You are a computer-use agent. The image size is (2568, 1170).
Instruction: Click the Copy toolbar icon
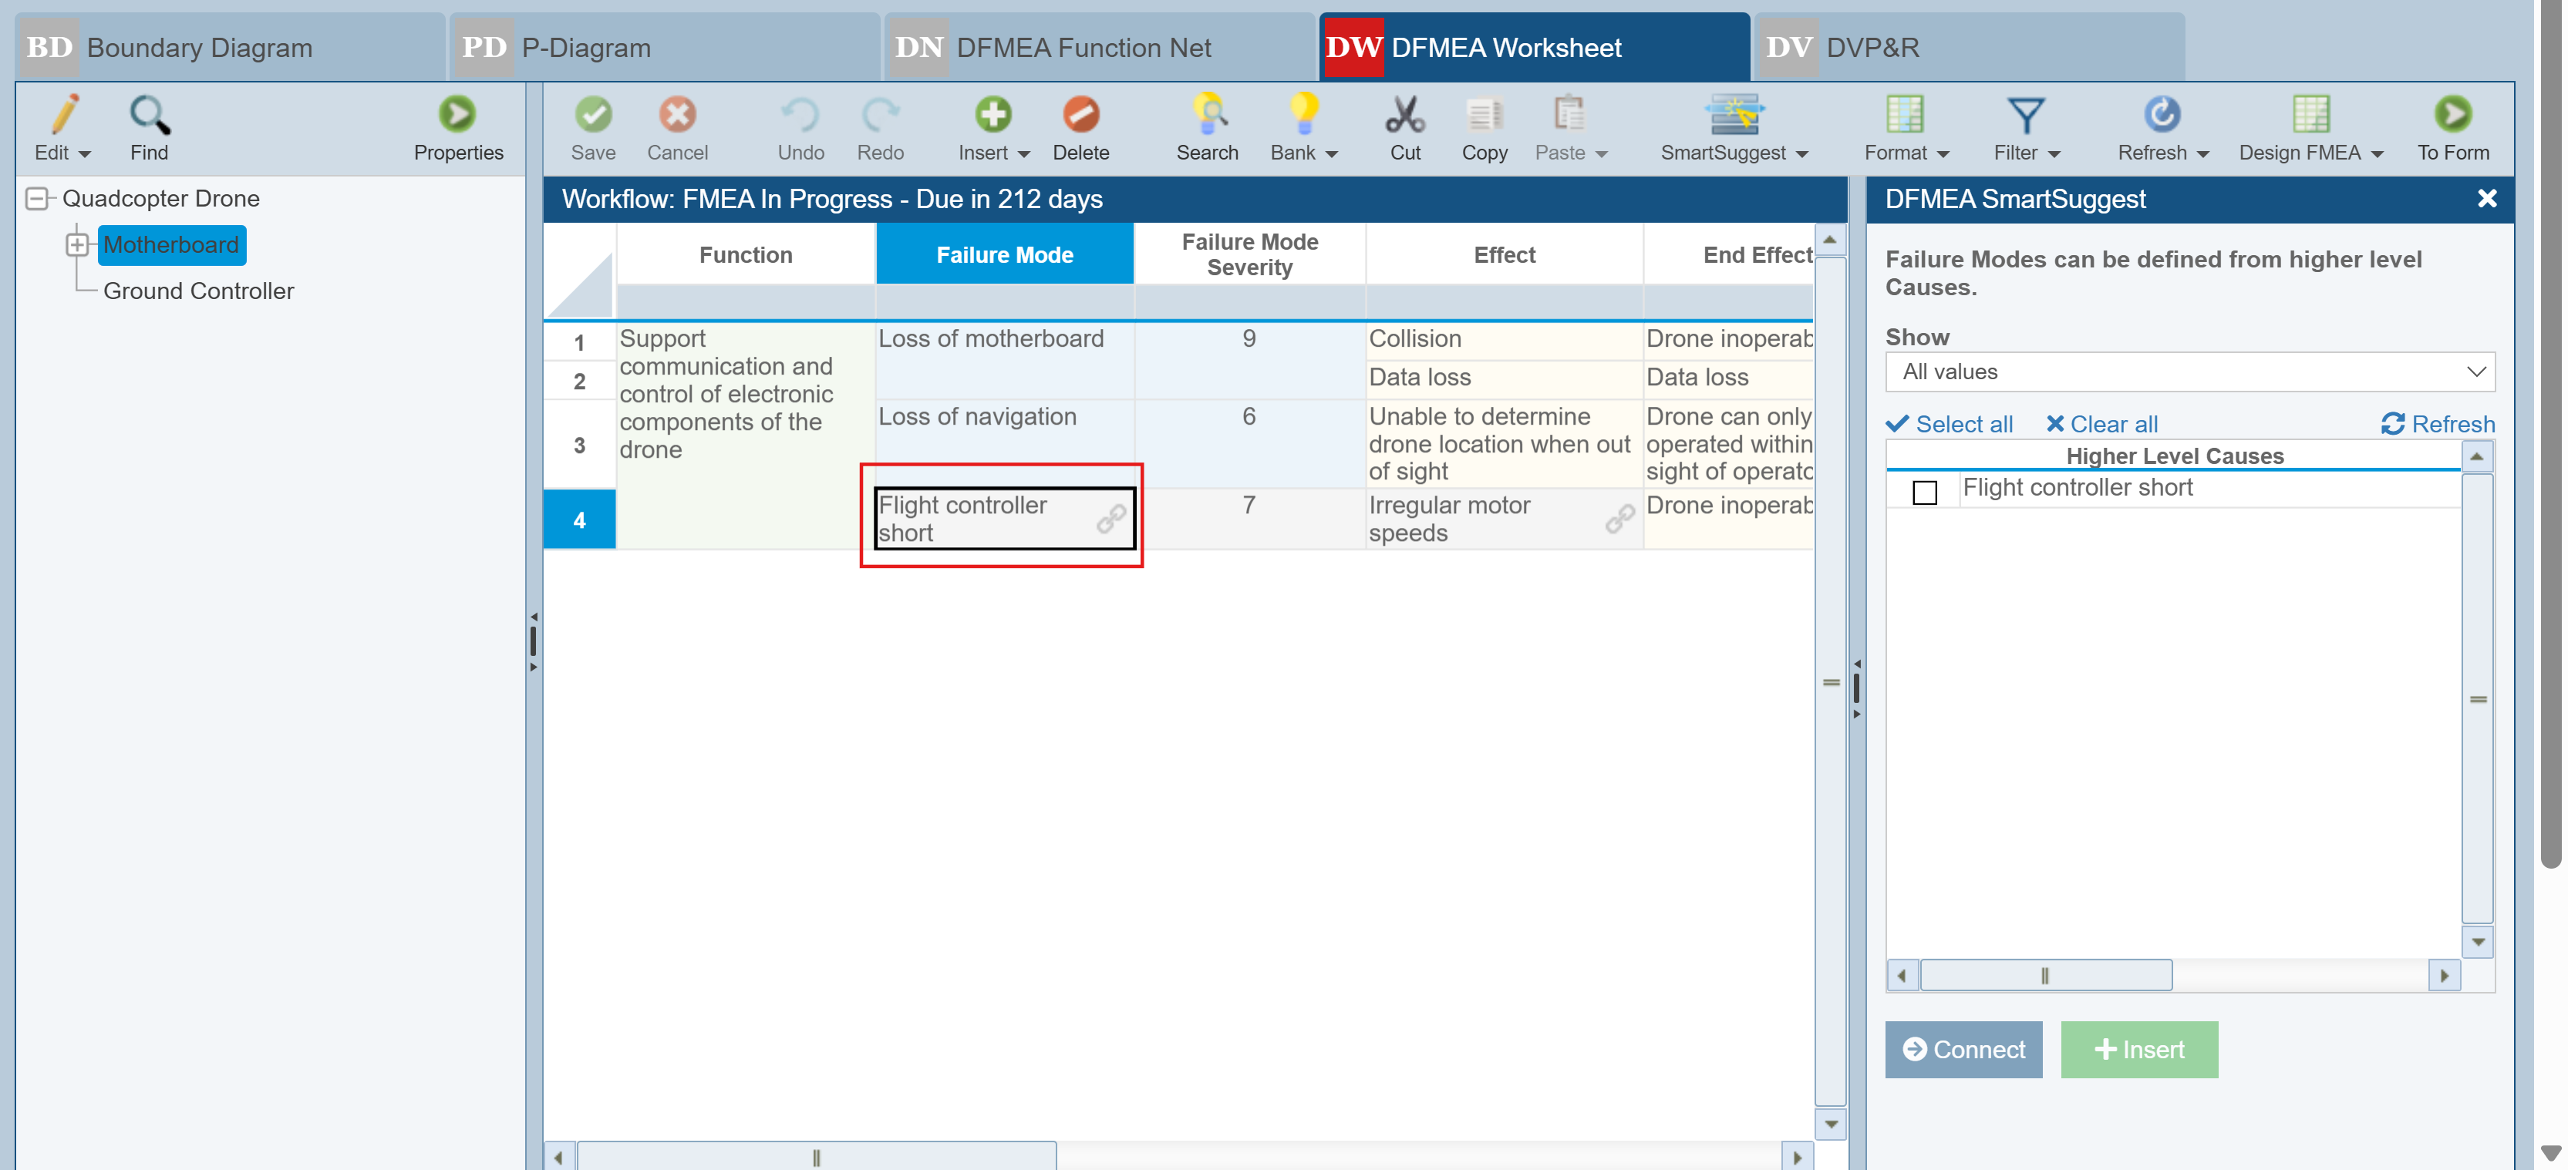pyautogui.click(x=1484, y=115)
